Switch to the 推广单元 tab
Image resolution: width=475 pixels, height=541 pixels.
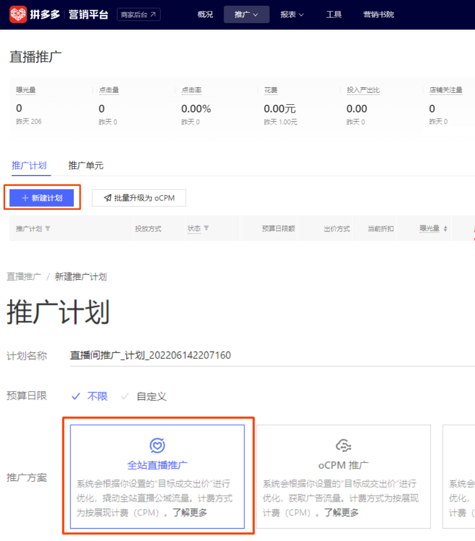pos(85,165)
